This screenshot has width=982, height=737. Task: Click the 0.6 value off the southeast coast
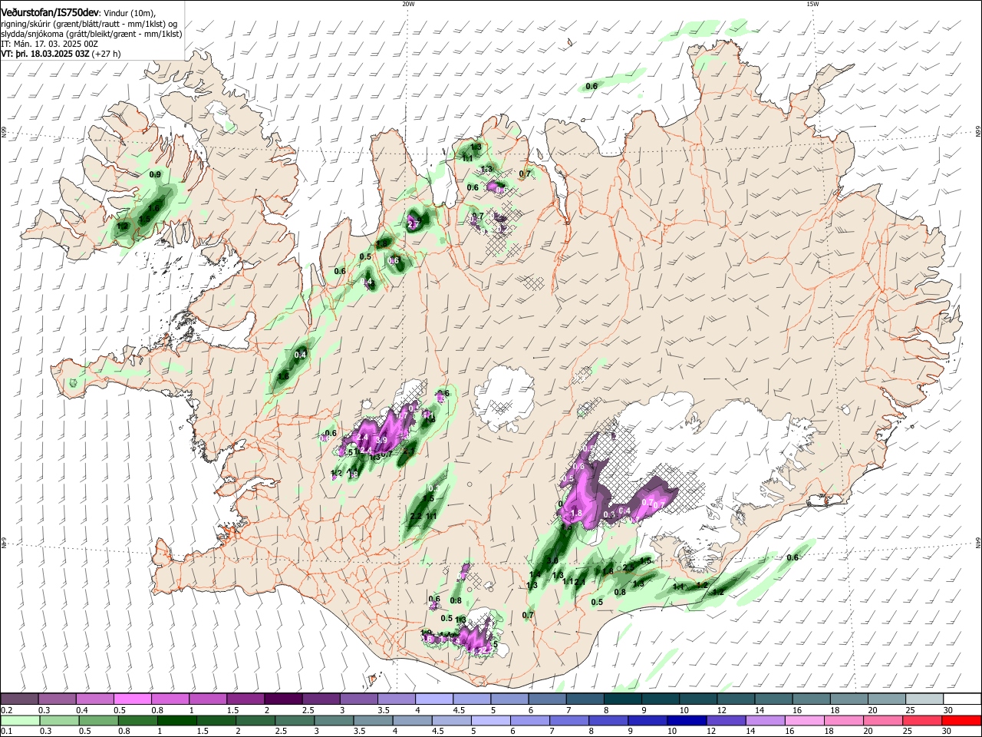click(x=793, y=557)
